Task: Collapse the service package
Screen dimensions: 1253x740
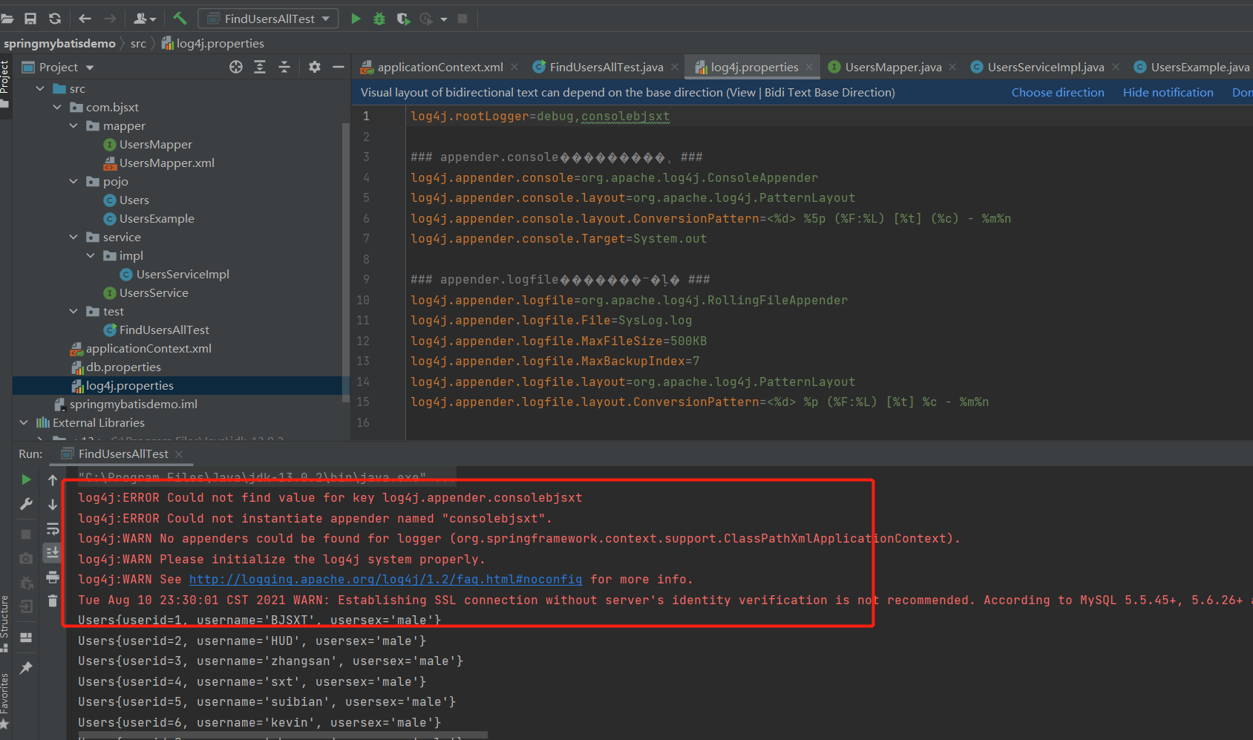Action: (x=73, y=237)
